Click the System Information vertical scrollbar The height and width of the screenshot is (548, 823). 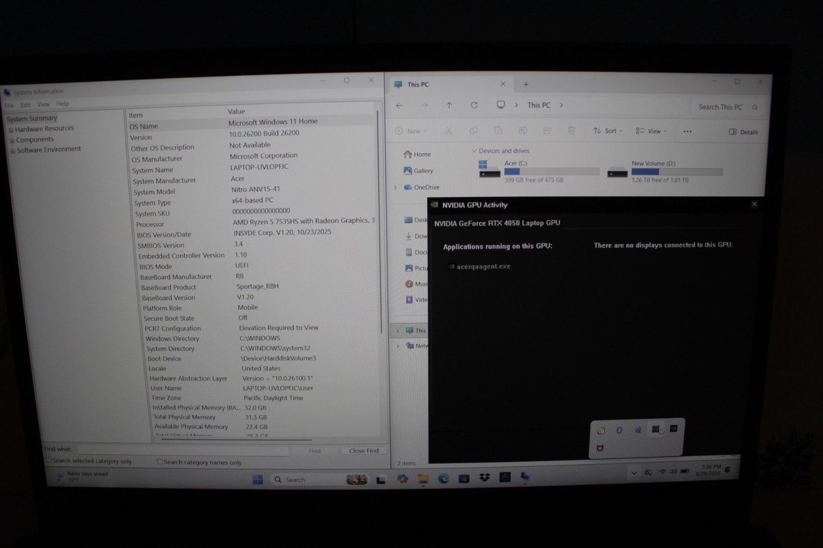[x=380, y=221]
